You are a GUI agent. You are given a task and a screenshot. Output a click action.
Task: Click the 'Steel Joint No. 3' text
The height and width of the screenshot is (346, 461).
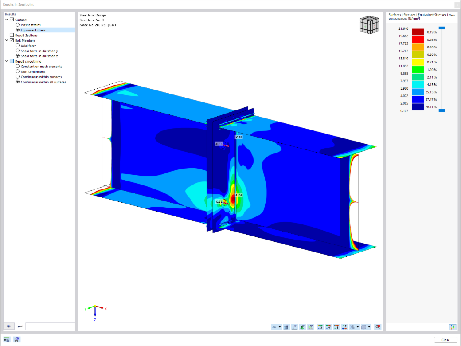coord(91,20)
